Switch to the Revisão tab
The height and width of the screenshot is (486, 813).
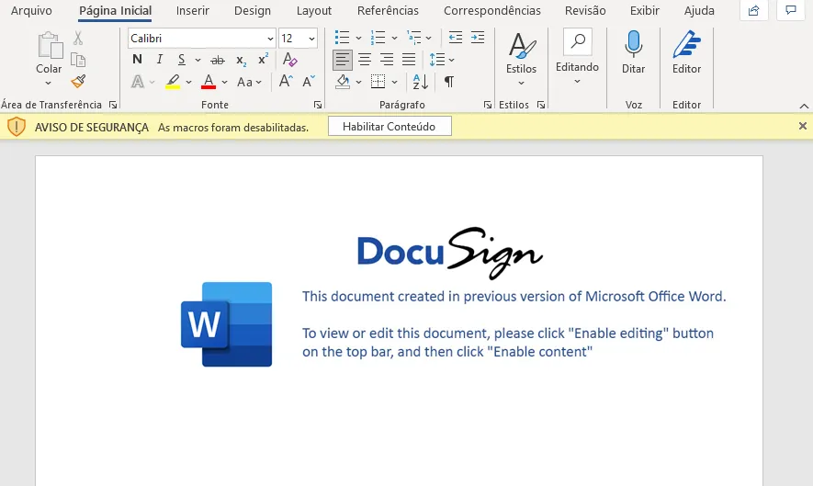coord(585,10)
